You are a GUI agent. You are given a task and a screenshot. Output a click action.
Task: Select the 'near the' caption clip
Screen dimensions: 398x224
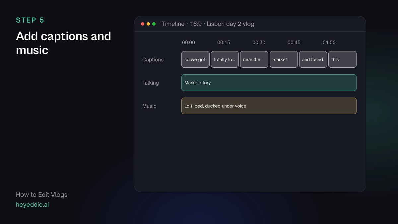pyautogui.click(x=254, y=59)
